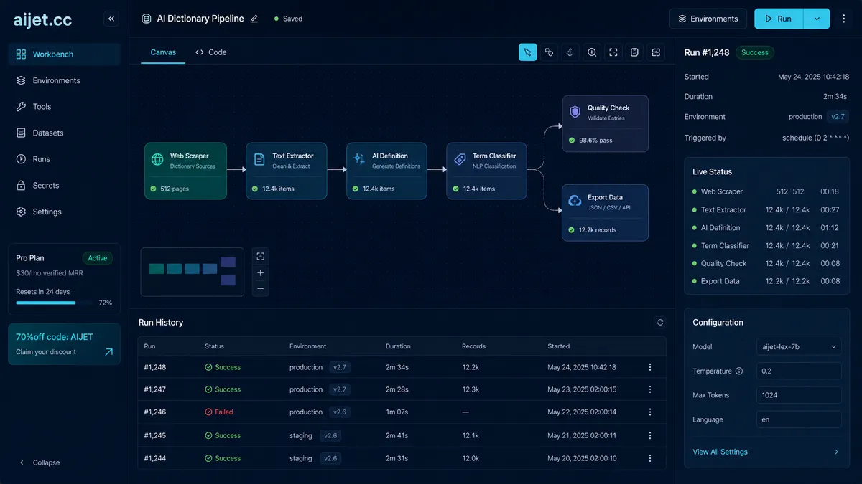Click the pencil icon to rename pipeline
This screenshot has height=484, width=862.
click(254, 19)
